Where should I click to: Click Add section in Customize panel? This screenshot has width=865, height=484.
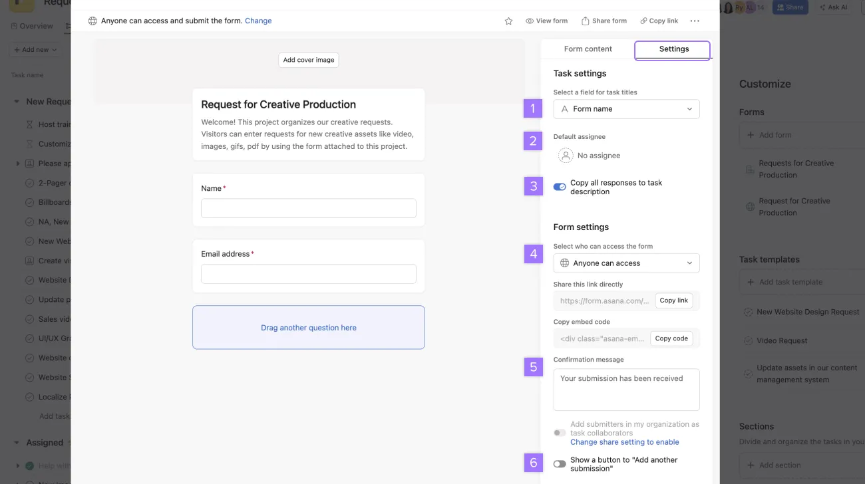coord(802,465)
